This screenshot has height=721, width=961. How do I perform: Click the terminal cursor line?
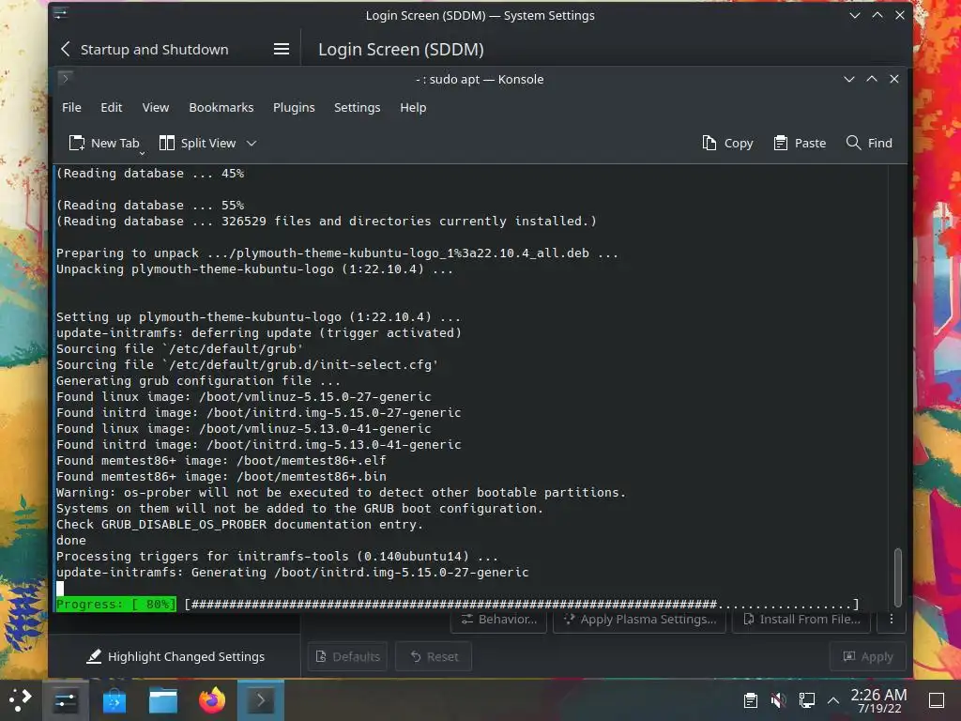pyautogui.click(x=60, y=588)
